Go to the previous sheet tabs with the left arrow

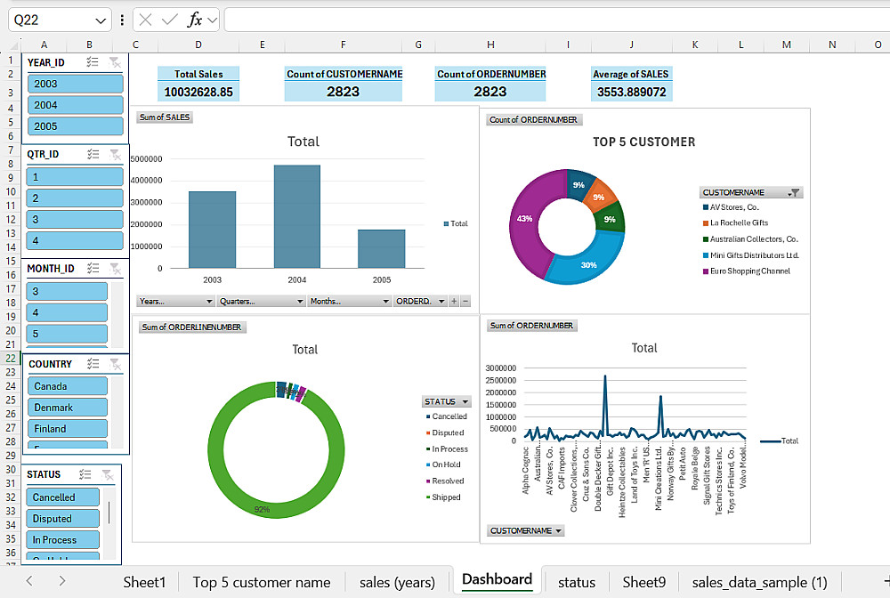click(29, 580)
